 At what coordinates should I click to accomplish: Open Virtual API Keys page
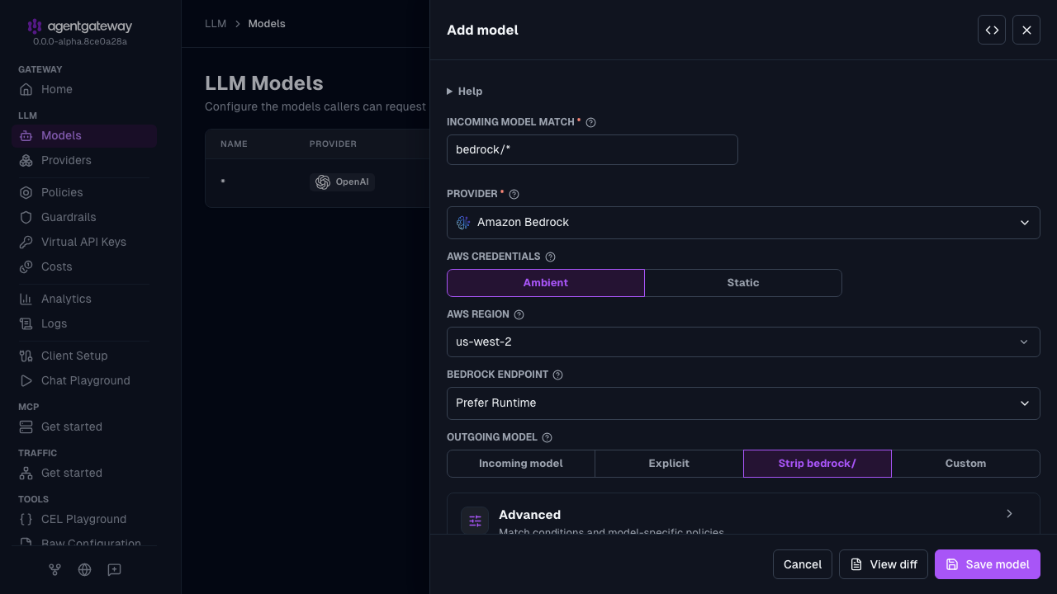[84, 242]
